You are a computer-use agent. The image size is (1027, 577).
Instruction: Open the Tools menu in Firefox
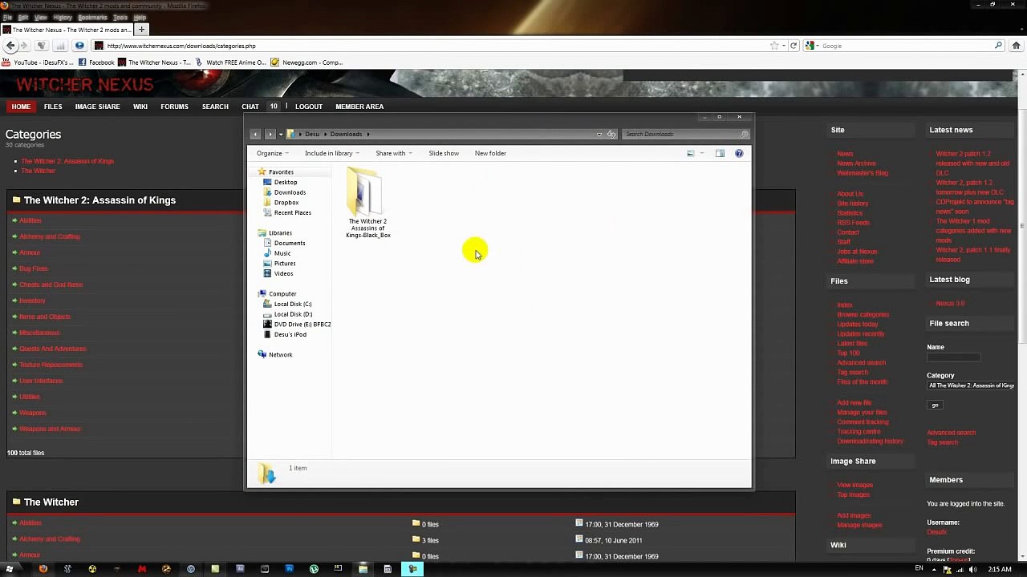coord(120,17)
